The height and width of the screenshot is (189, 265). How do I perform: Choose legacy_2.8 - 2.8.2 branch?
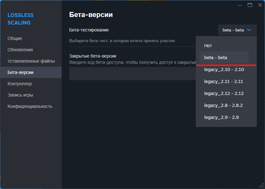[223, 105]
